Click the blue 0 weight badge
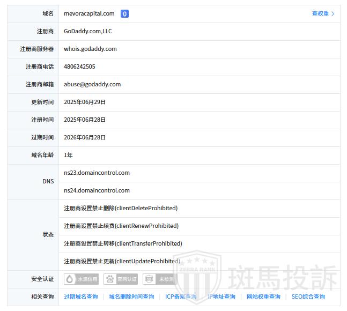This screenshot has height=311, width=347. coord(124,14)
